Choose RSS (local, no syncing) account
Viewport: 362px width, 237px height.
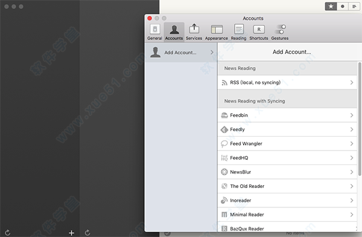pos(288,83)
